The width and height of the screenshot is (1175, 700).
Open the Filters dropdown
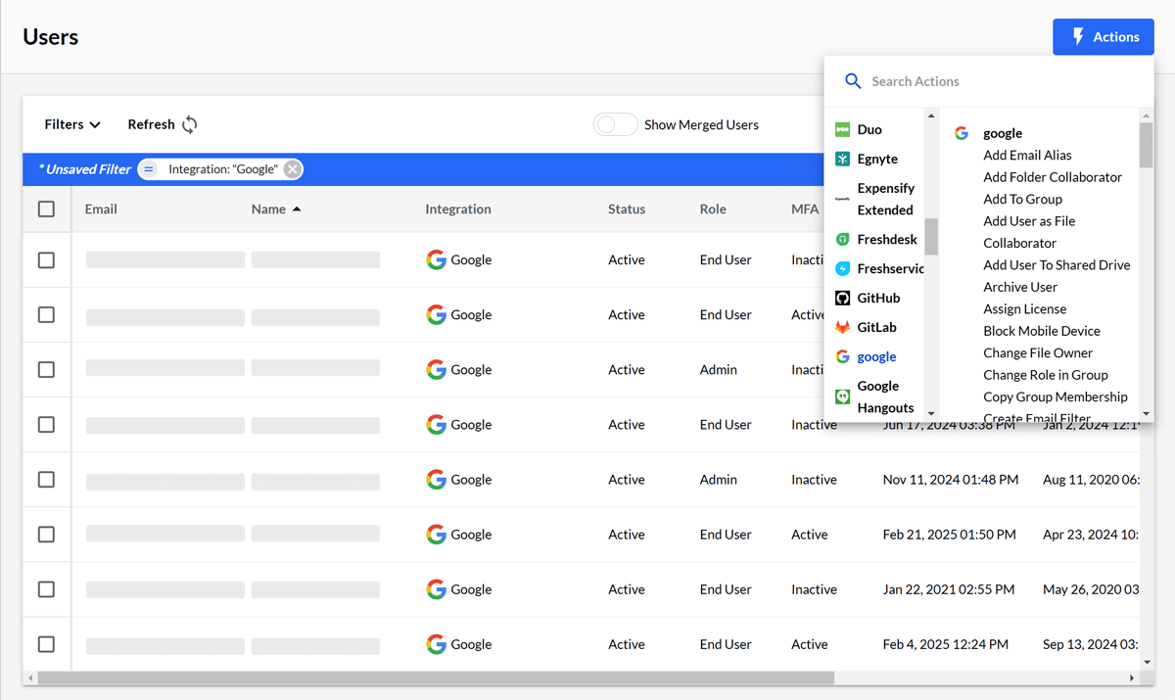(71, 124)
